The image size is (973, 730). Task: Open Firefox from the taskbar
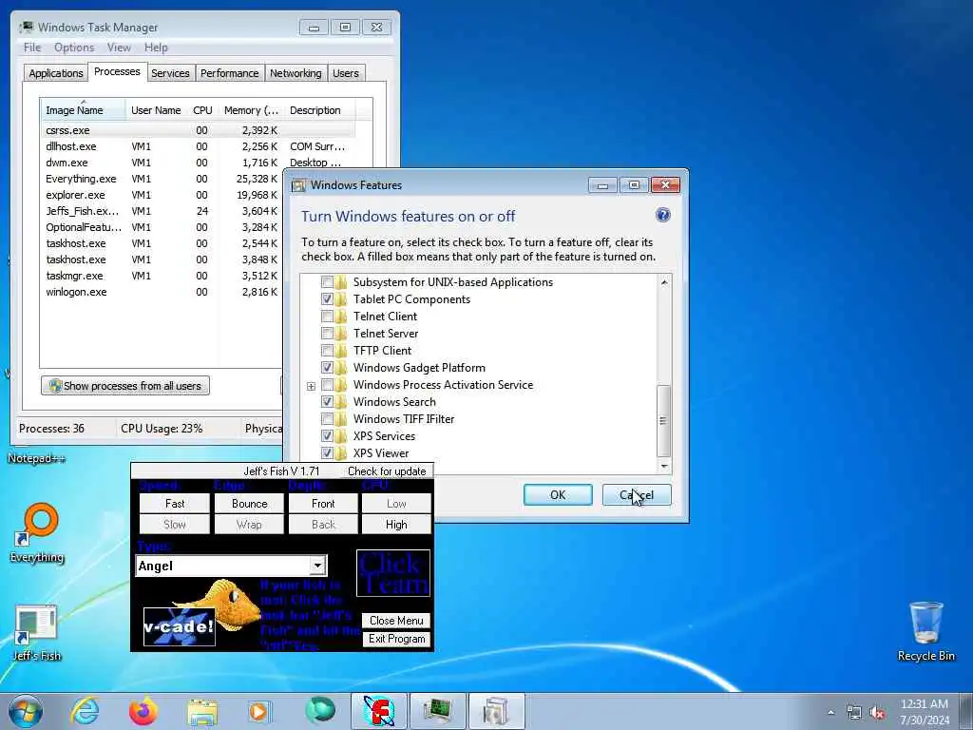point(143,711)
